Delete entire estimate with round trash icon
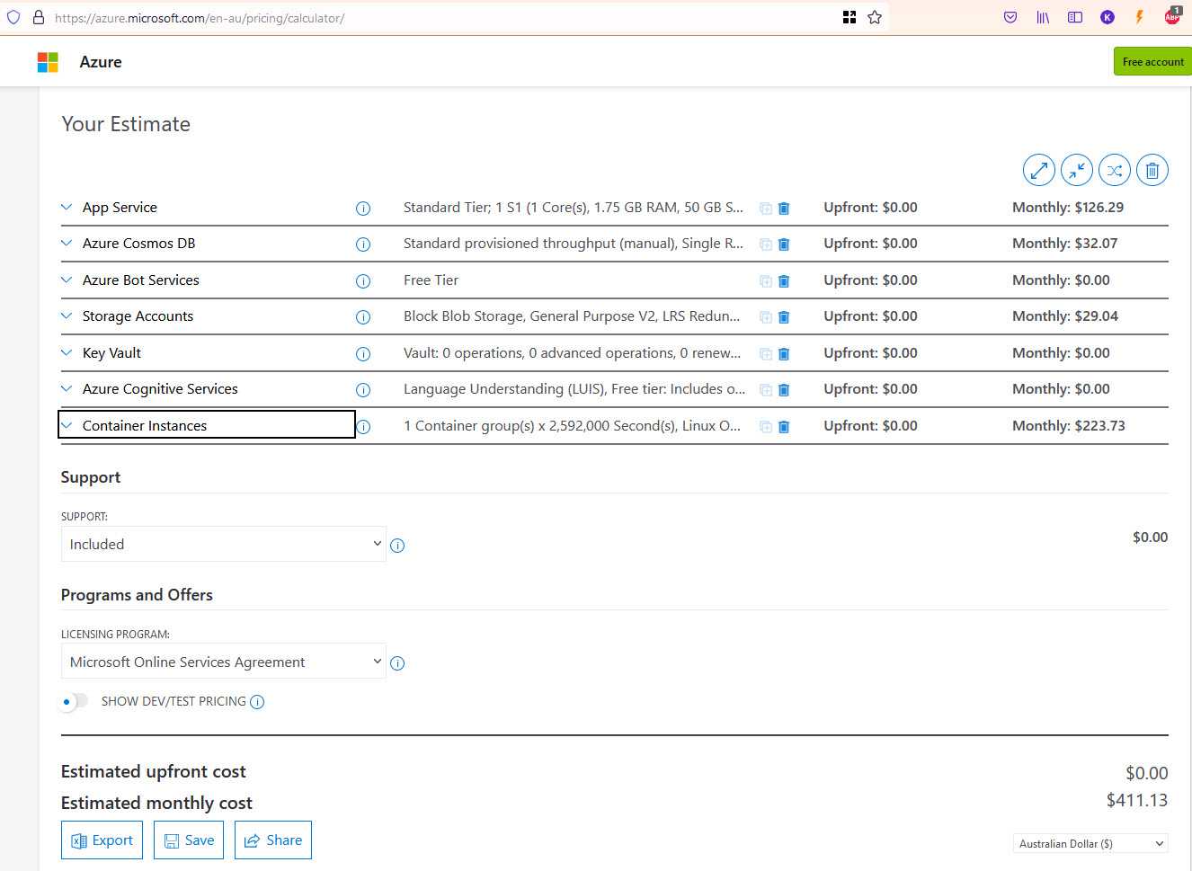Image resolution: width=1192 pixels, height=871 pixels. click(1152, 170)
